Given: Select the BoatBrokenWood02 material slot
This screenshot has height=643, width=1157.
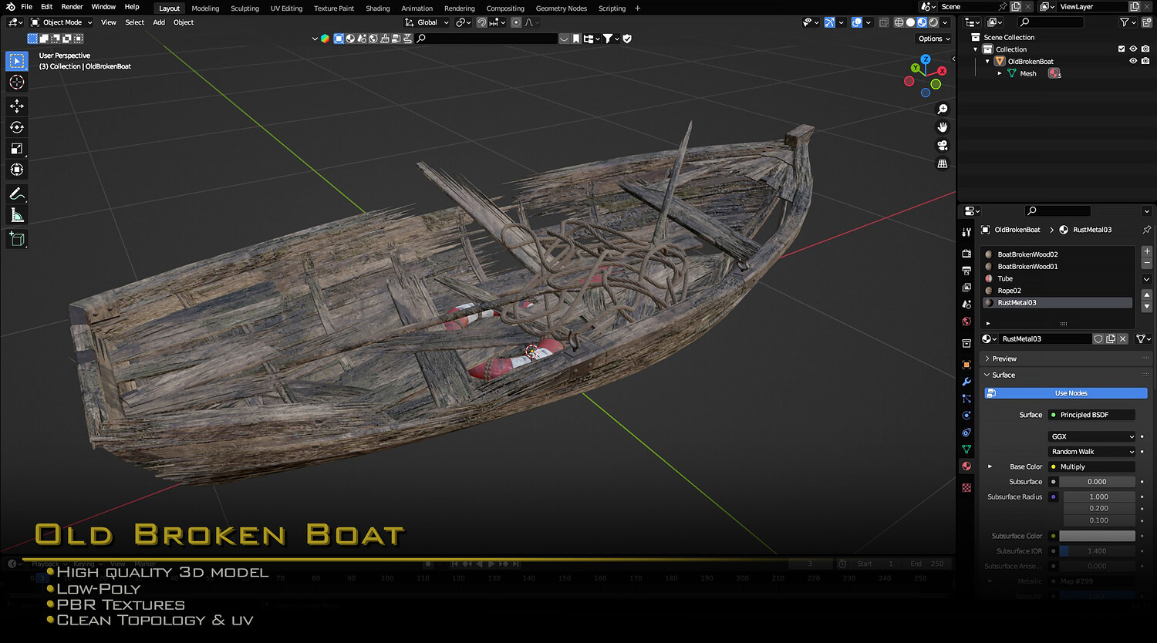Looking at the screenshot, I should tap(1058, 254).
